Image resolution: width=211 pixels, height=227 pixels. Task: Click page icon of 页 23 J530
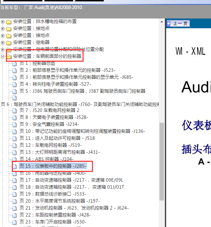(15, 222)
